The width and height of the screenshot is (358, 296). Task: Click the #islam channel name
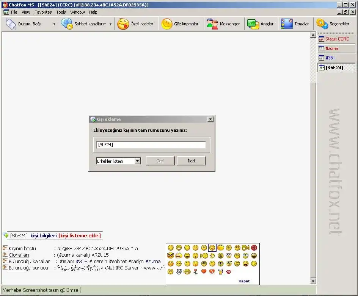click(x=67, y=261)
